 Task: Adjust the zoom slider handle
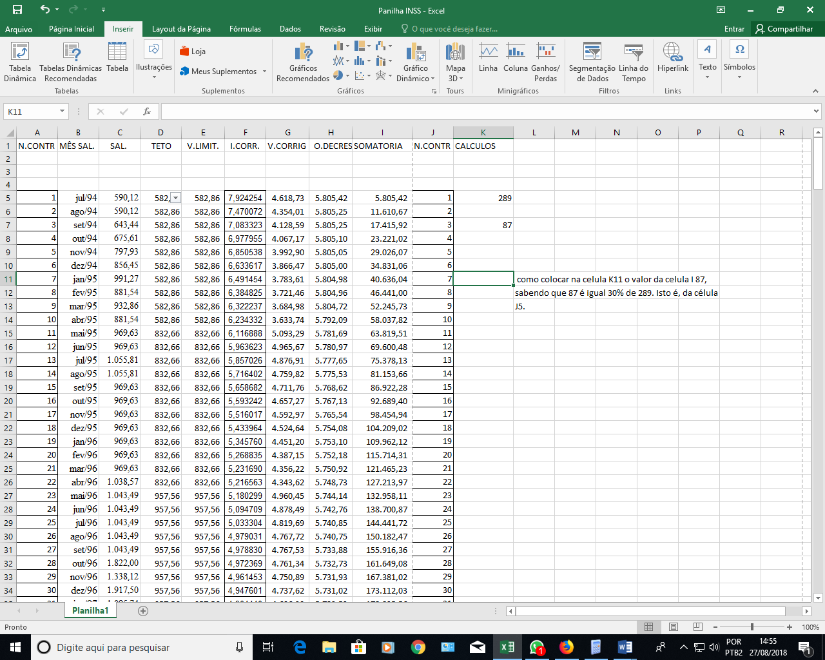(752, 626)
